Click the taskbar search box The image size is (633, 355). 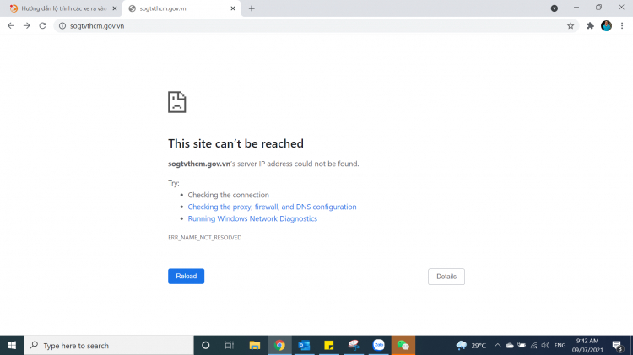point(109,346)
